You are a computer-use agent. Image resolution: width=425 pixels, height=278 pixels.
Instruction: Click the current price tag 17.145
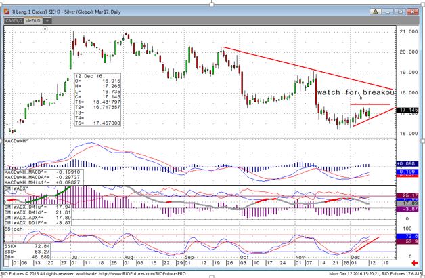pos(407,110)
